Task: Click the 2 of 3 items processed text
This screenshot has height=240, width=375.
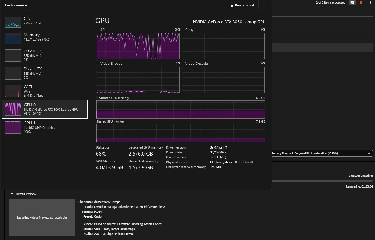Action: 331,2
